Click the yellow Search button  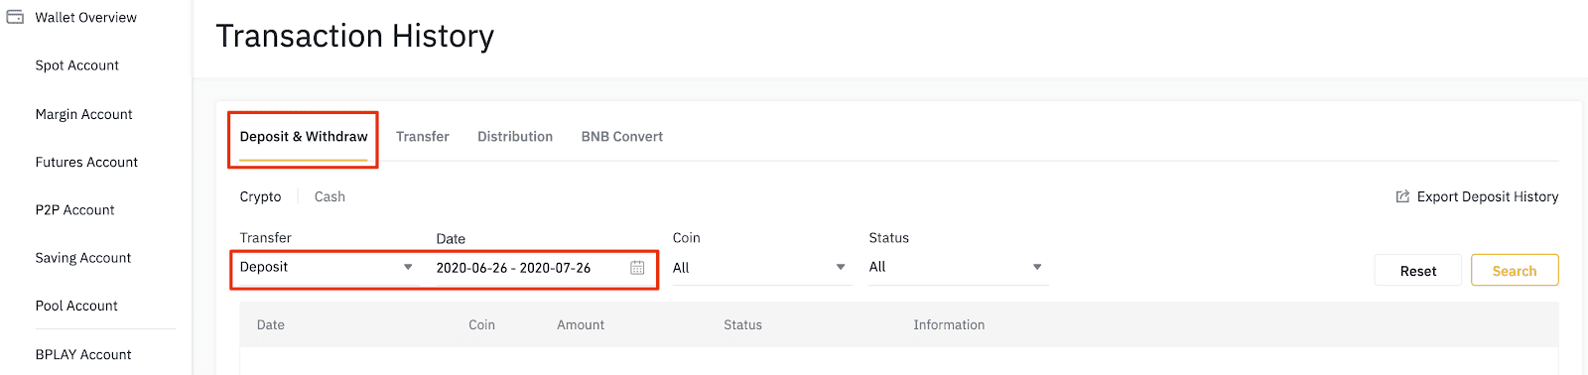pyautogui.click(x=1515, y=271)
